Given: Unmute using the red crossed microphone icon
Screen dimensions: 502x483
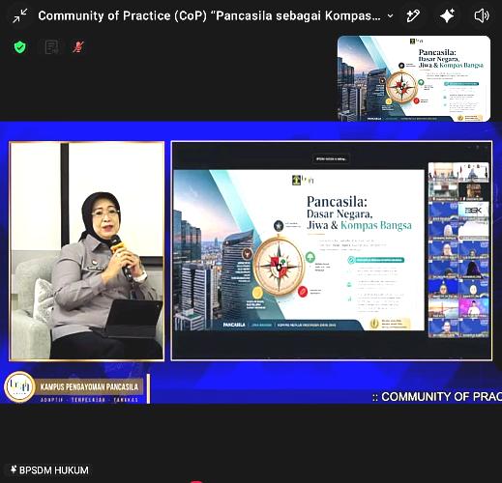Looking at the screenshot, I should click(x=77, y=47).
